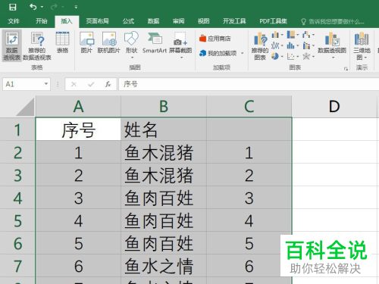379x284 pixels.
Task: Insert a SmartArt graphic
Action: click(155, 42)
